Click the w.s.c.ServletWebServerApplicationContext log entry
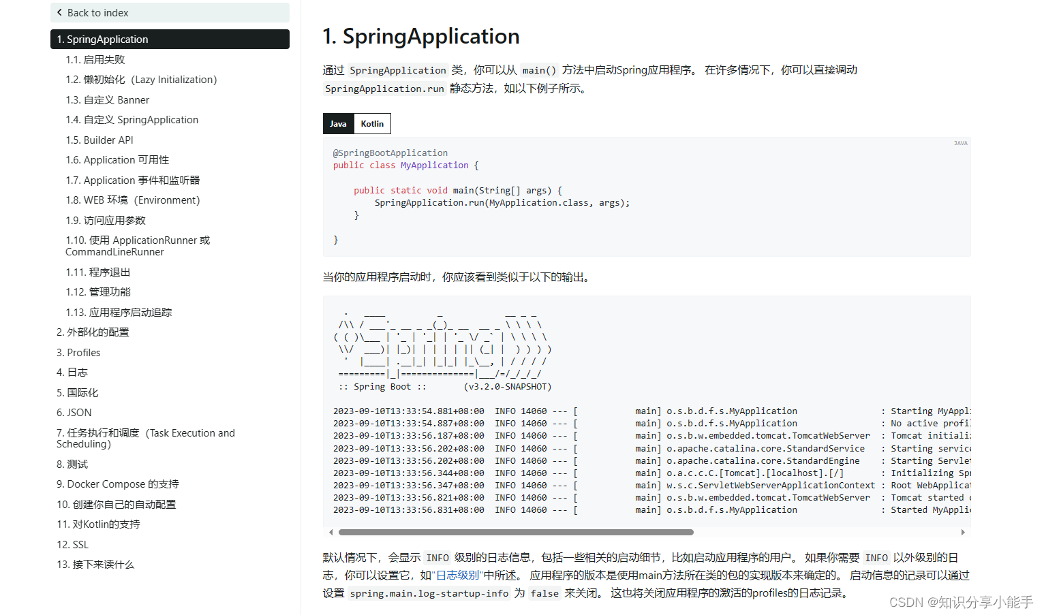1044x615 pixels. tap(771, 486)
